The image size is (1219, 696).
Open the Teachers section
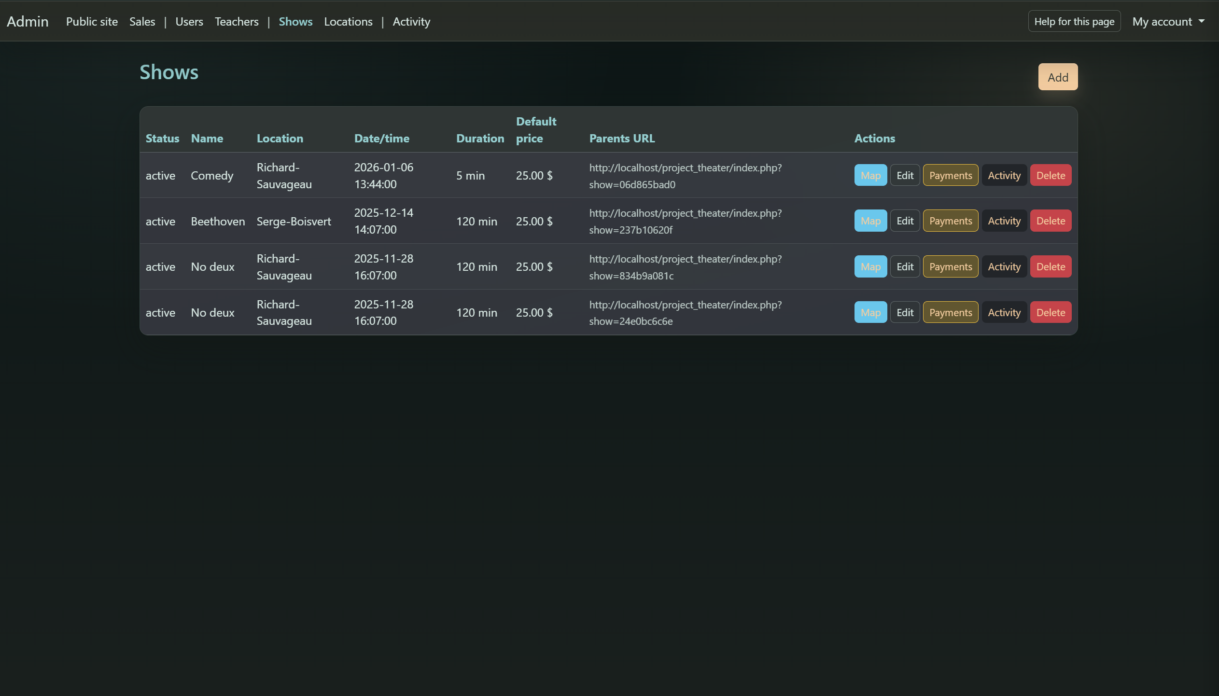point(236,21)
